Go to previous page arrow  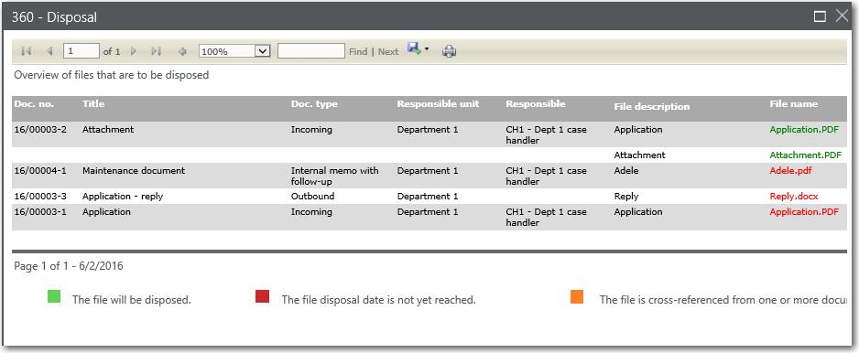click(x=49, y=51)
